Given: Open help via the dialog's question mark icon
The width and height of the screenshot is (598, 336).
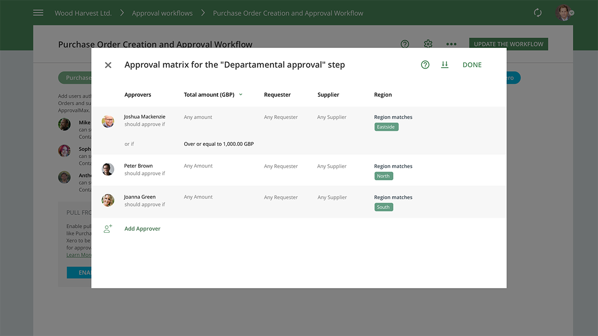Looking at the screenshot, I should tap(425, 64).
